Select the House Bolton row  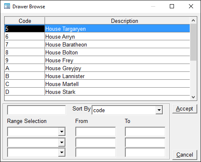[97, 52]
